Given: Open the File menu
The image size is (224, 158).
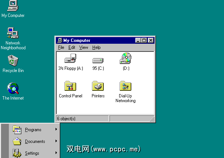Looking at the screenshot, I should coord(61,47).
